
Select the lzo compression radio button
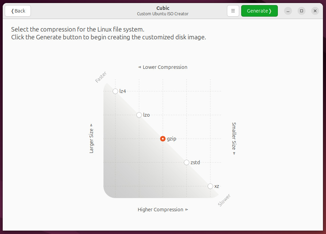(139, 115)
